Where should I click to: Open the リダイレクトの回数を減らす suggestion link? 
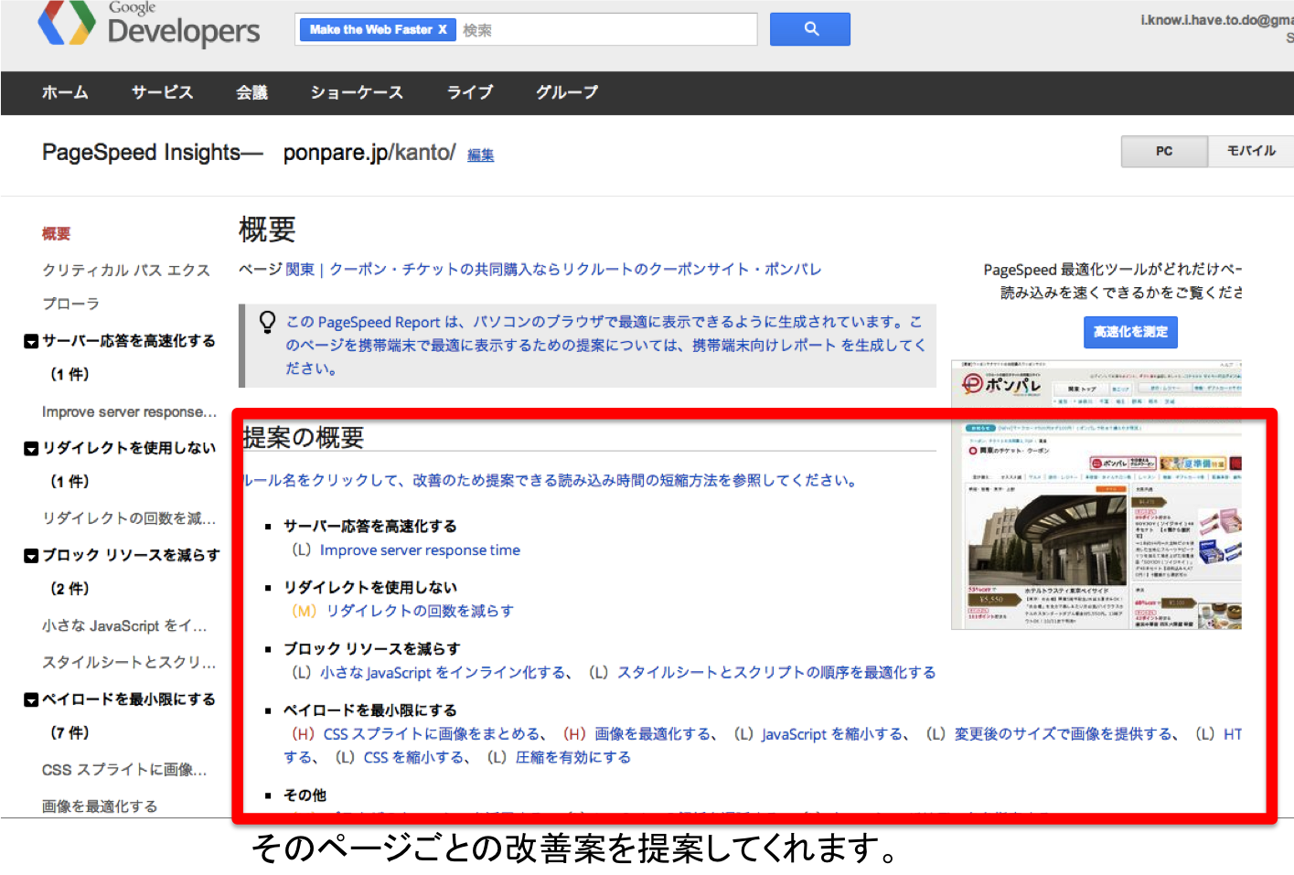coord(420,611)
